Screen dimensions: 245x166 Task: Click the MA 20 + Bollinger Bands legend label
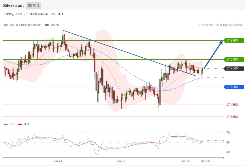pos(25,25)
